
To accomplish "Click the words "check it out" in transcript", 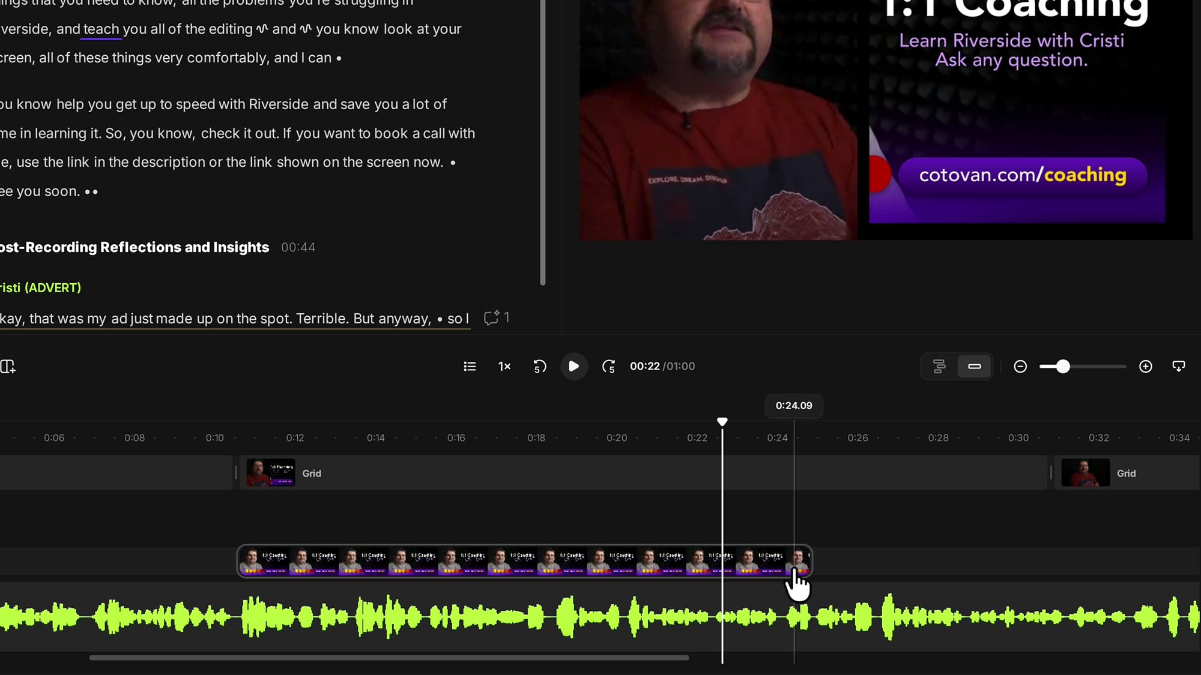I will tap(239, 133).
